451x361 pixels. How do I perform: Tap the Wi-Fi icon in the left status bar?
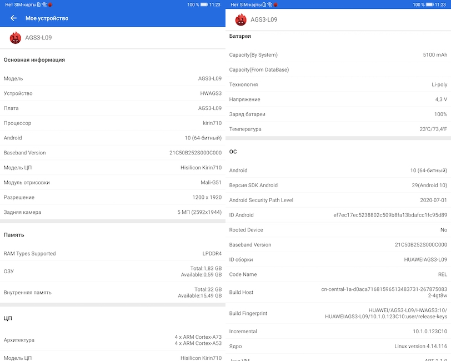click(44, 4)
